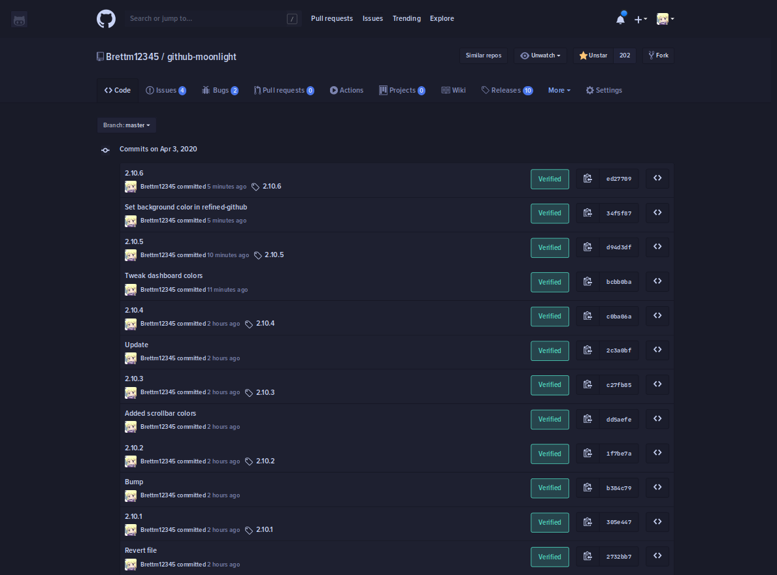Open the plus create-new dropdown
Image resolution: width=777 pixels, height=575 pixels.
[x=640, y=19]
